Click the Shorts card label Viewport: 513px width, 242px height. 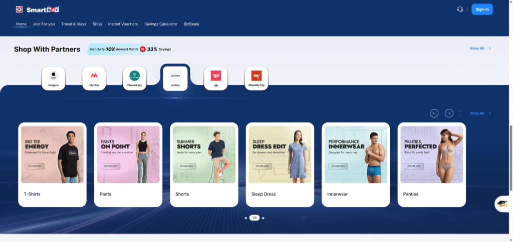tap(182, 194)
